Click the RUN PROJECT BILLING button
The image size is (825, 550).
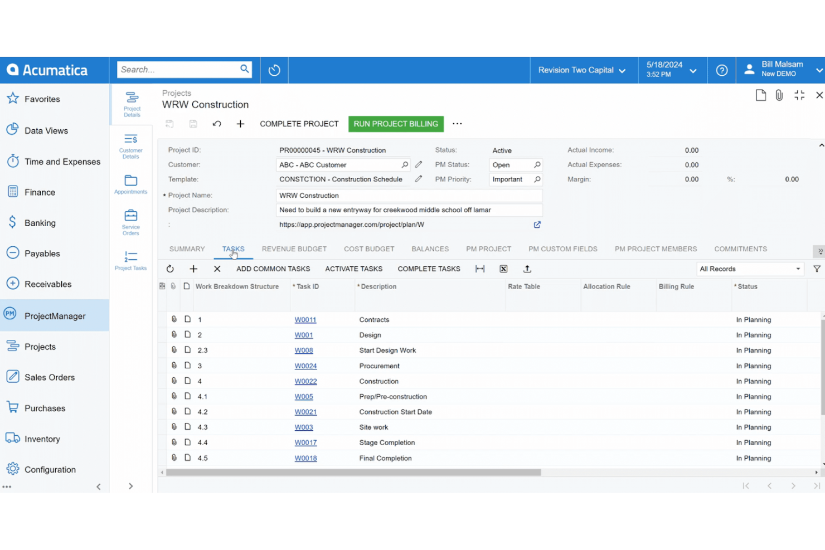pyautogui.click(x=396, y=124)
